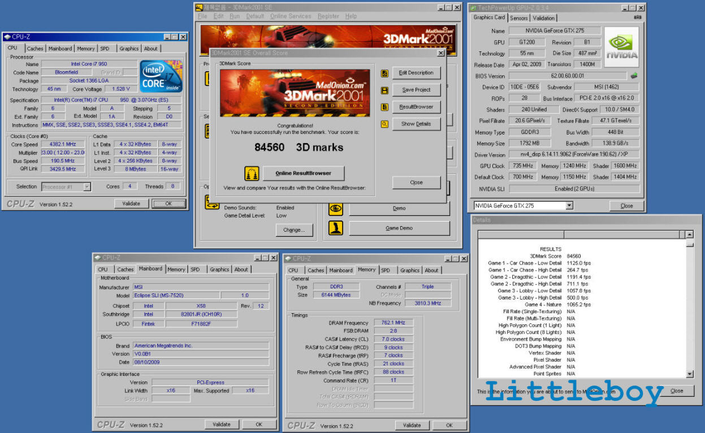Click OK in the CPU-Z CPU window
The height and width of the screenshot is (433, 705).
pos(168,203)
